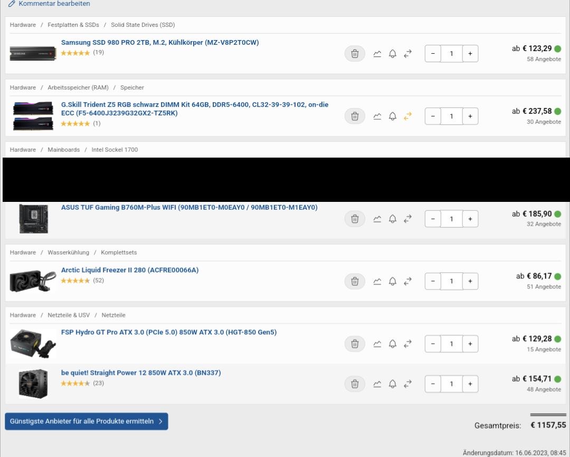Viewport: 570px width, 457px height.
Task: Click bell alert icon for G.Skill Trident Z5
Action: pyautogui.click(x=393, y=116)
